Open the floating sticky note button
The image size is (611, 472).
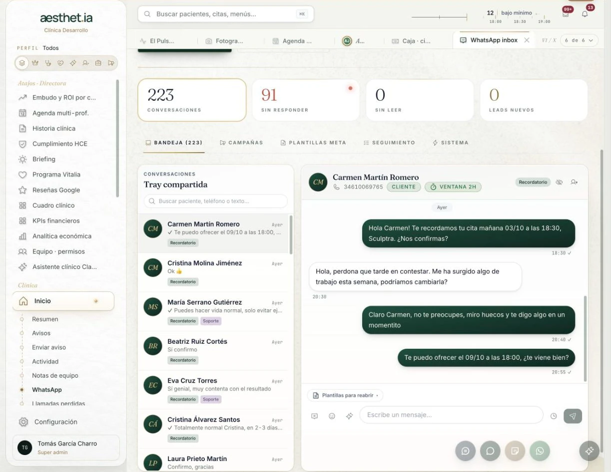click(x=515, y=451)
